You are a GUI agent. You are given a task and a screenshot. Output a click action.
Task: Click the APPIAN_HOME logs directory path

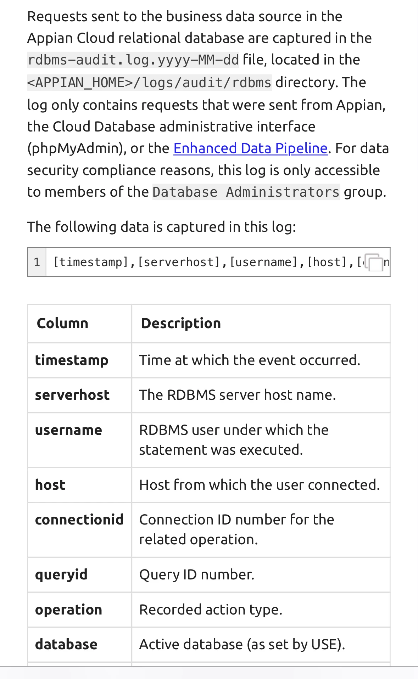[150, 82]
